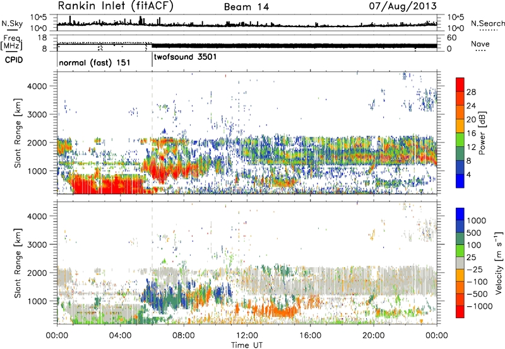Click the '4000' range tick on the power panel
This screenshot has height=349, width=505.
tap(37, 86)
